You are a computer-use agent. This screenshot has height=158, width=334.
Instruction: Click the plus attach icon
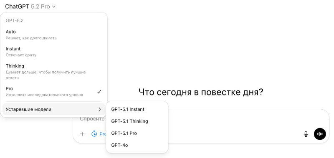82,134
